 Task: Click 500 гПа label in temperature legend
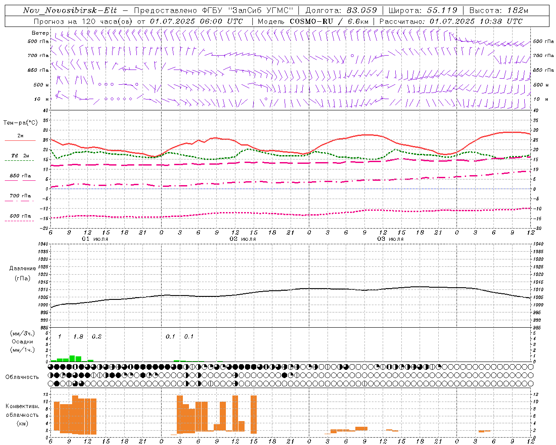[x=20, y=216]
